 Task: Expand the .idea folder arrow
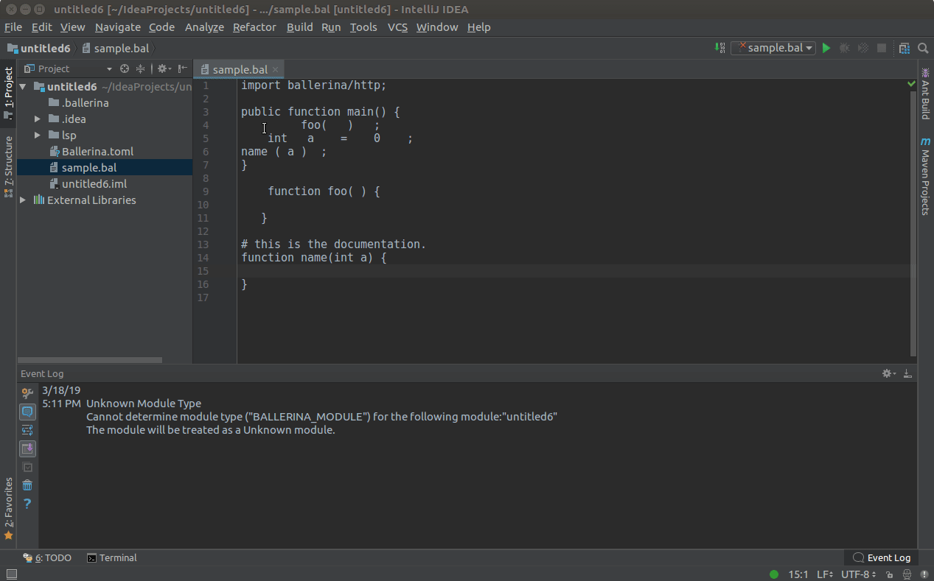tap(38, 119)
